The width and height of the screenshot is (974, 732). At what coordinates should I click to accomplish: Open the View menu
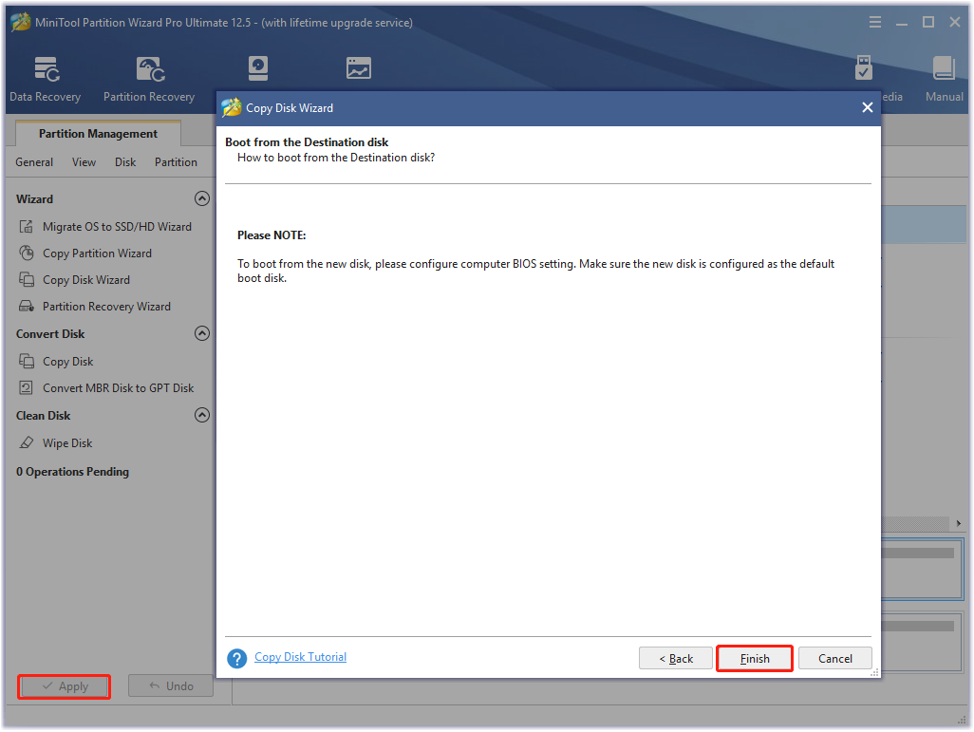(84, 162)
